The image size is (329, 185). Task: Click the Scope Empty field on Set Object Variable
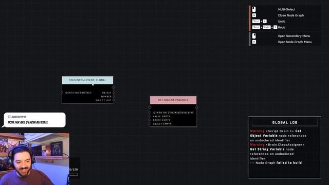click(x=166, y=120)
